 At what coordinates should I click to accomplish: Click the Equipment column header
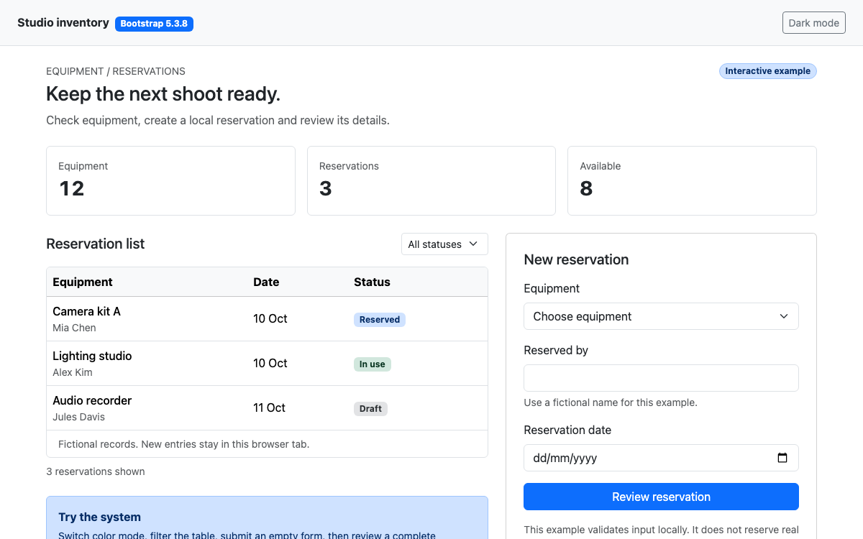point(83,282)
